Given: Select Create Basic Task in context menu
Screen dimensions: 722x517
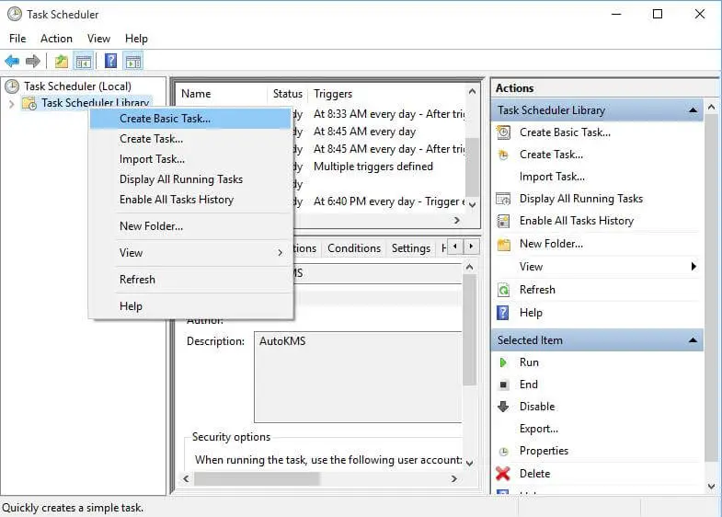Looking at the screenshot, I should 191,119.
